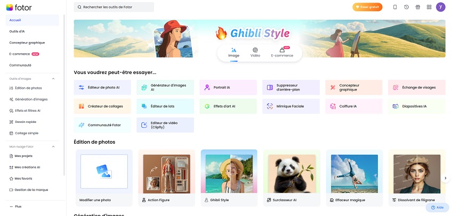Click the sidebar vertical scrollbar
Screen dimensions: 453x216
click(x=64, y=95)
